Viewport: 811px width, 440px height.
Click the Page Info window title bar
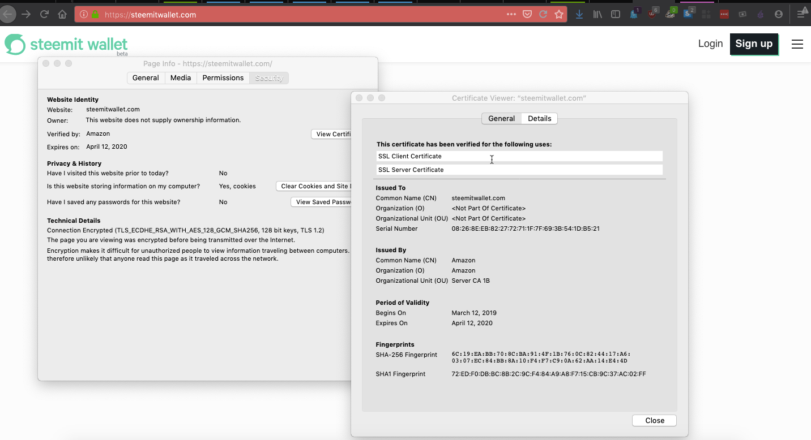click(208, 64)
